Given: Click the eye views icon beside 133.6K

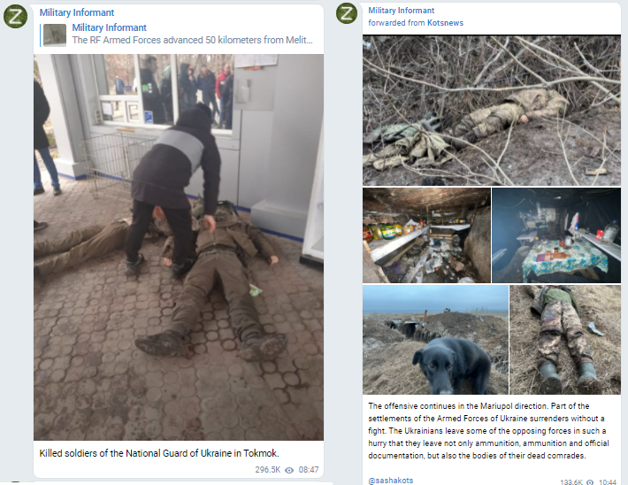Looking at the screenshot, I should click(590, 482).
